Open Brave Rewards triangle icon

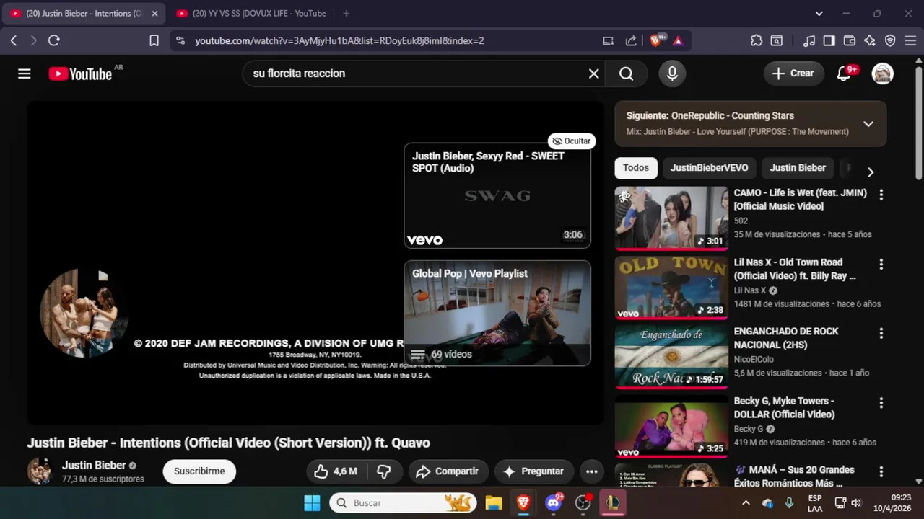point(678,41)
